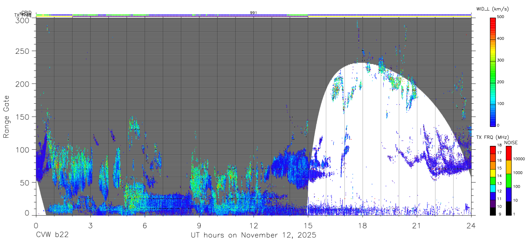
Task: Click the 'Range Gate' y-axis label
Action: click(x=6, y=117)
